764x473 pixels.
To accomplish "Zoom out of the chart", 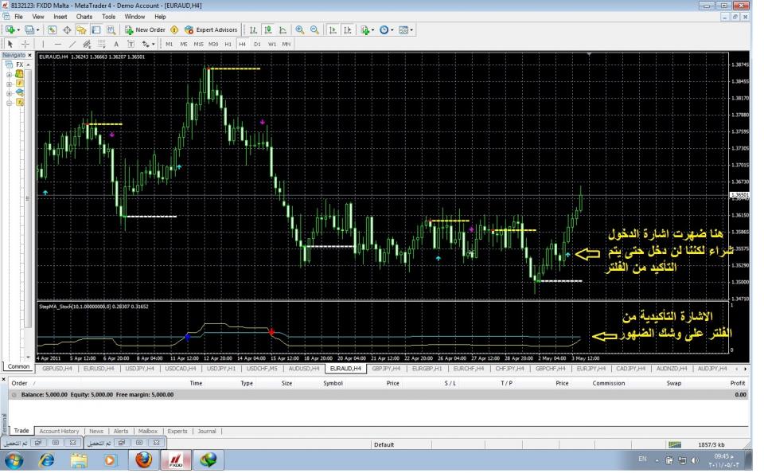I will click(x=315, y=29).
